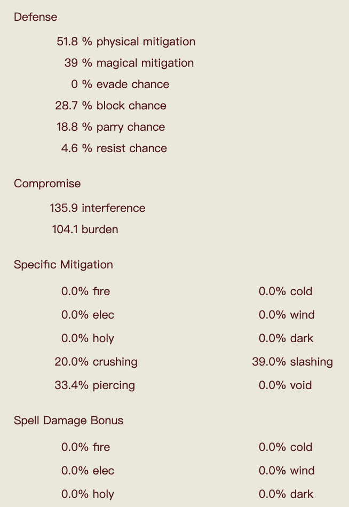Select the slashing mitigation entry
Screen dimensions: 349x507
[x=292, y=362]
